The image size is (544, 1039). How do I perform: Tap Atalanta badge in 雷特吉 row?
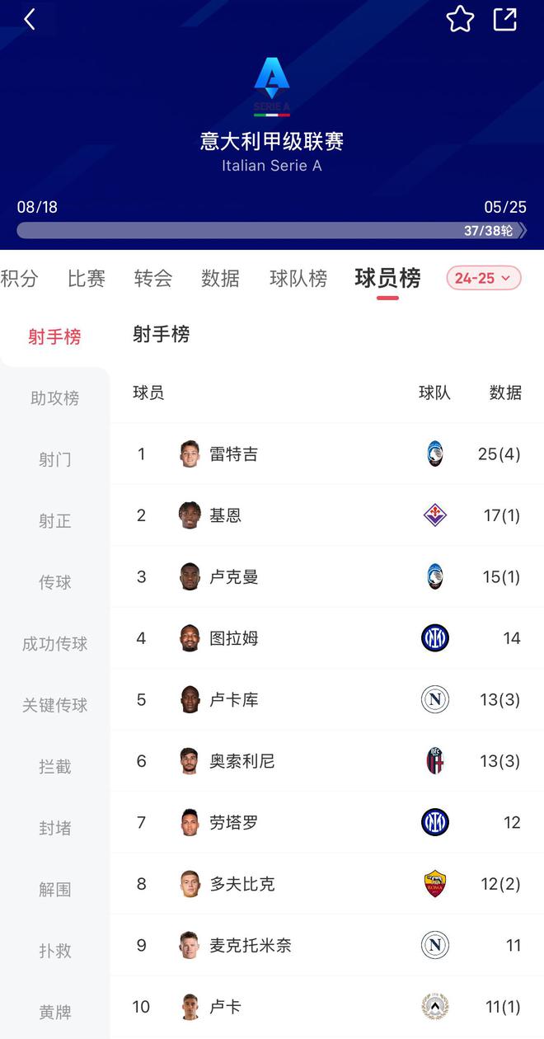point(435,454)
